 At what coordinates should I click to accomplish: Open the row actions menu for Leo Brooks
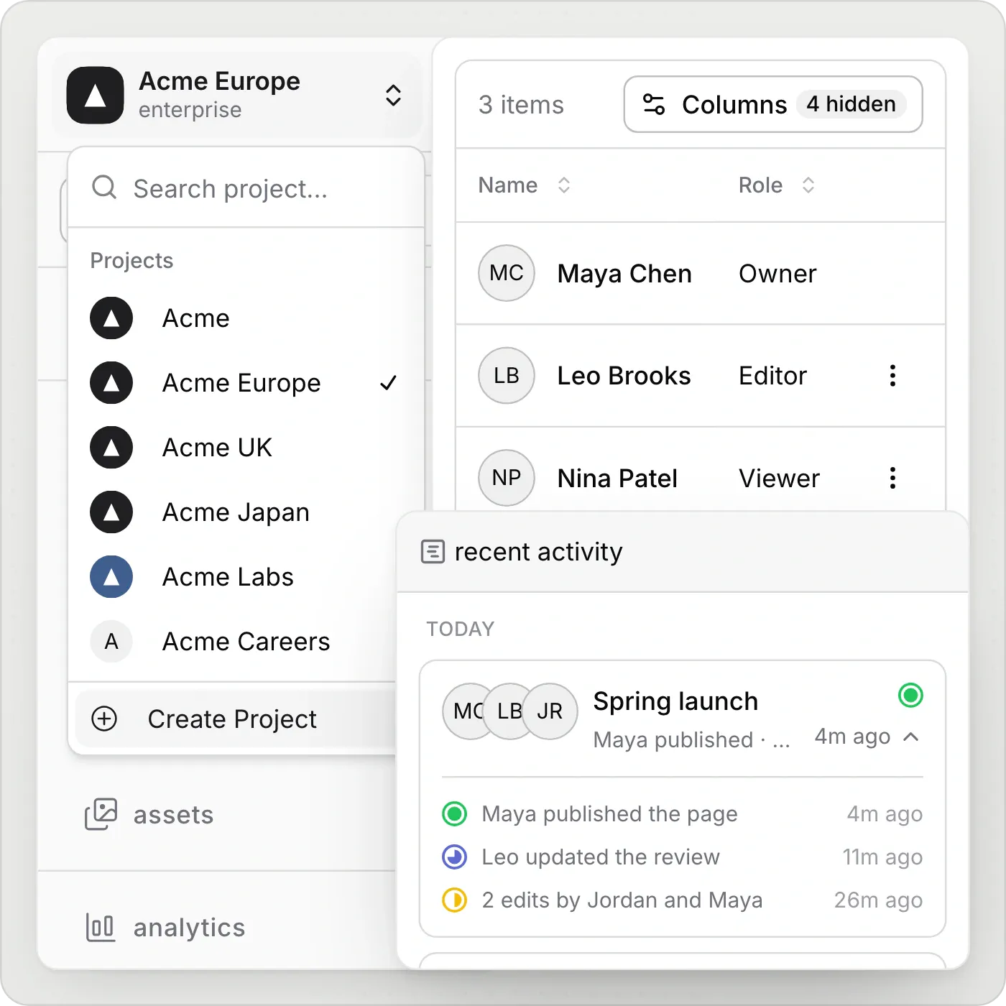pos(892,375)
